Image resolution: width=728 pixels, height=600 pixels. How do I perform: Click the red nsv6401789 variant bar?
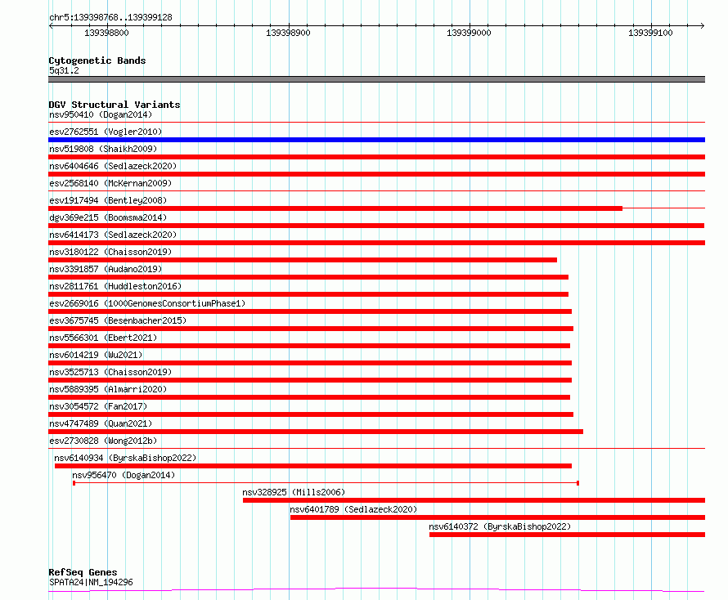[497, 517]
